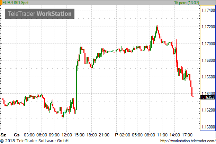Click the 18:00 time axis label
The height and width of the screenshot is (144, 216).
pyautogui.click(x=92, y=135)
